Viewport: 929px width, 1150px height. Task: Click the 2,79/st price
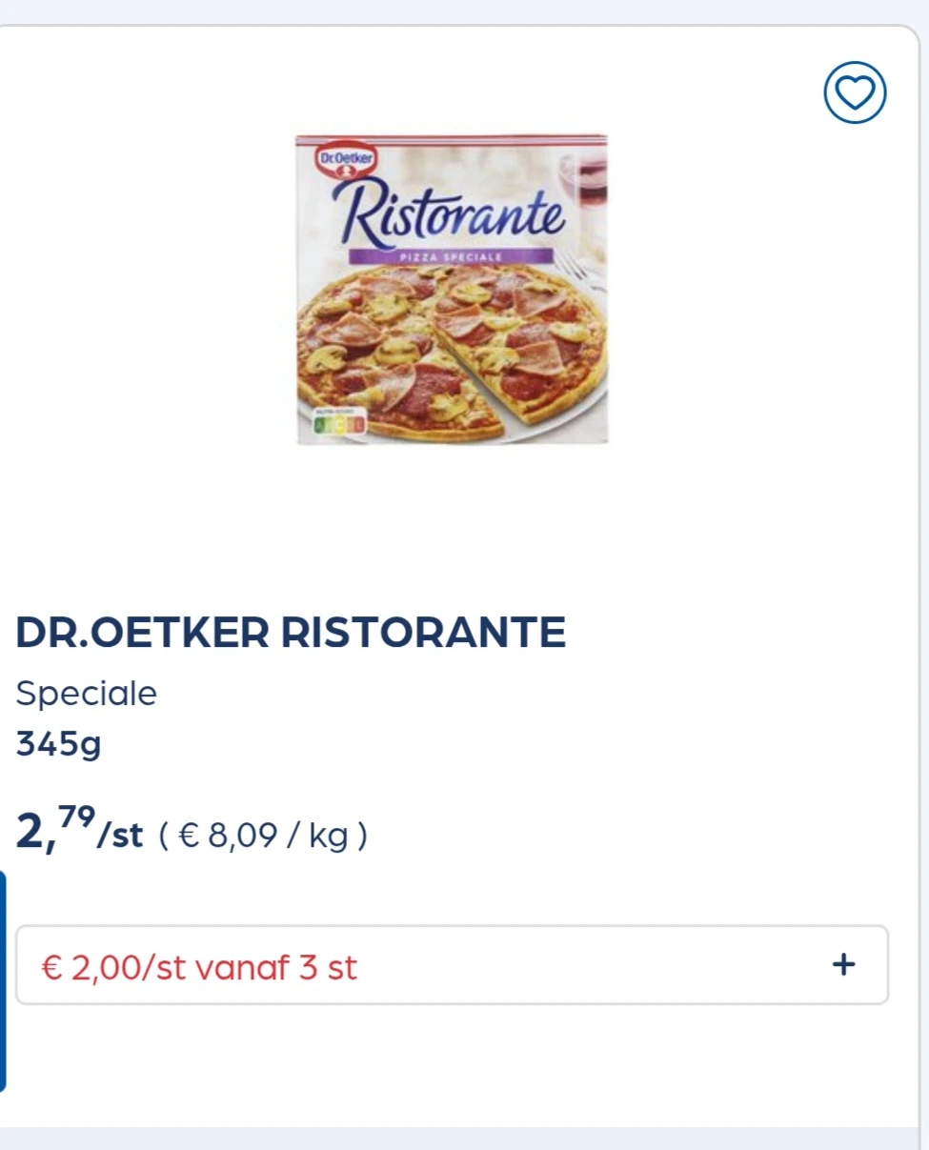[x=78, y=831]
